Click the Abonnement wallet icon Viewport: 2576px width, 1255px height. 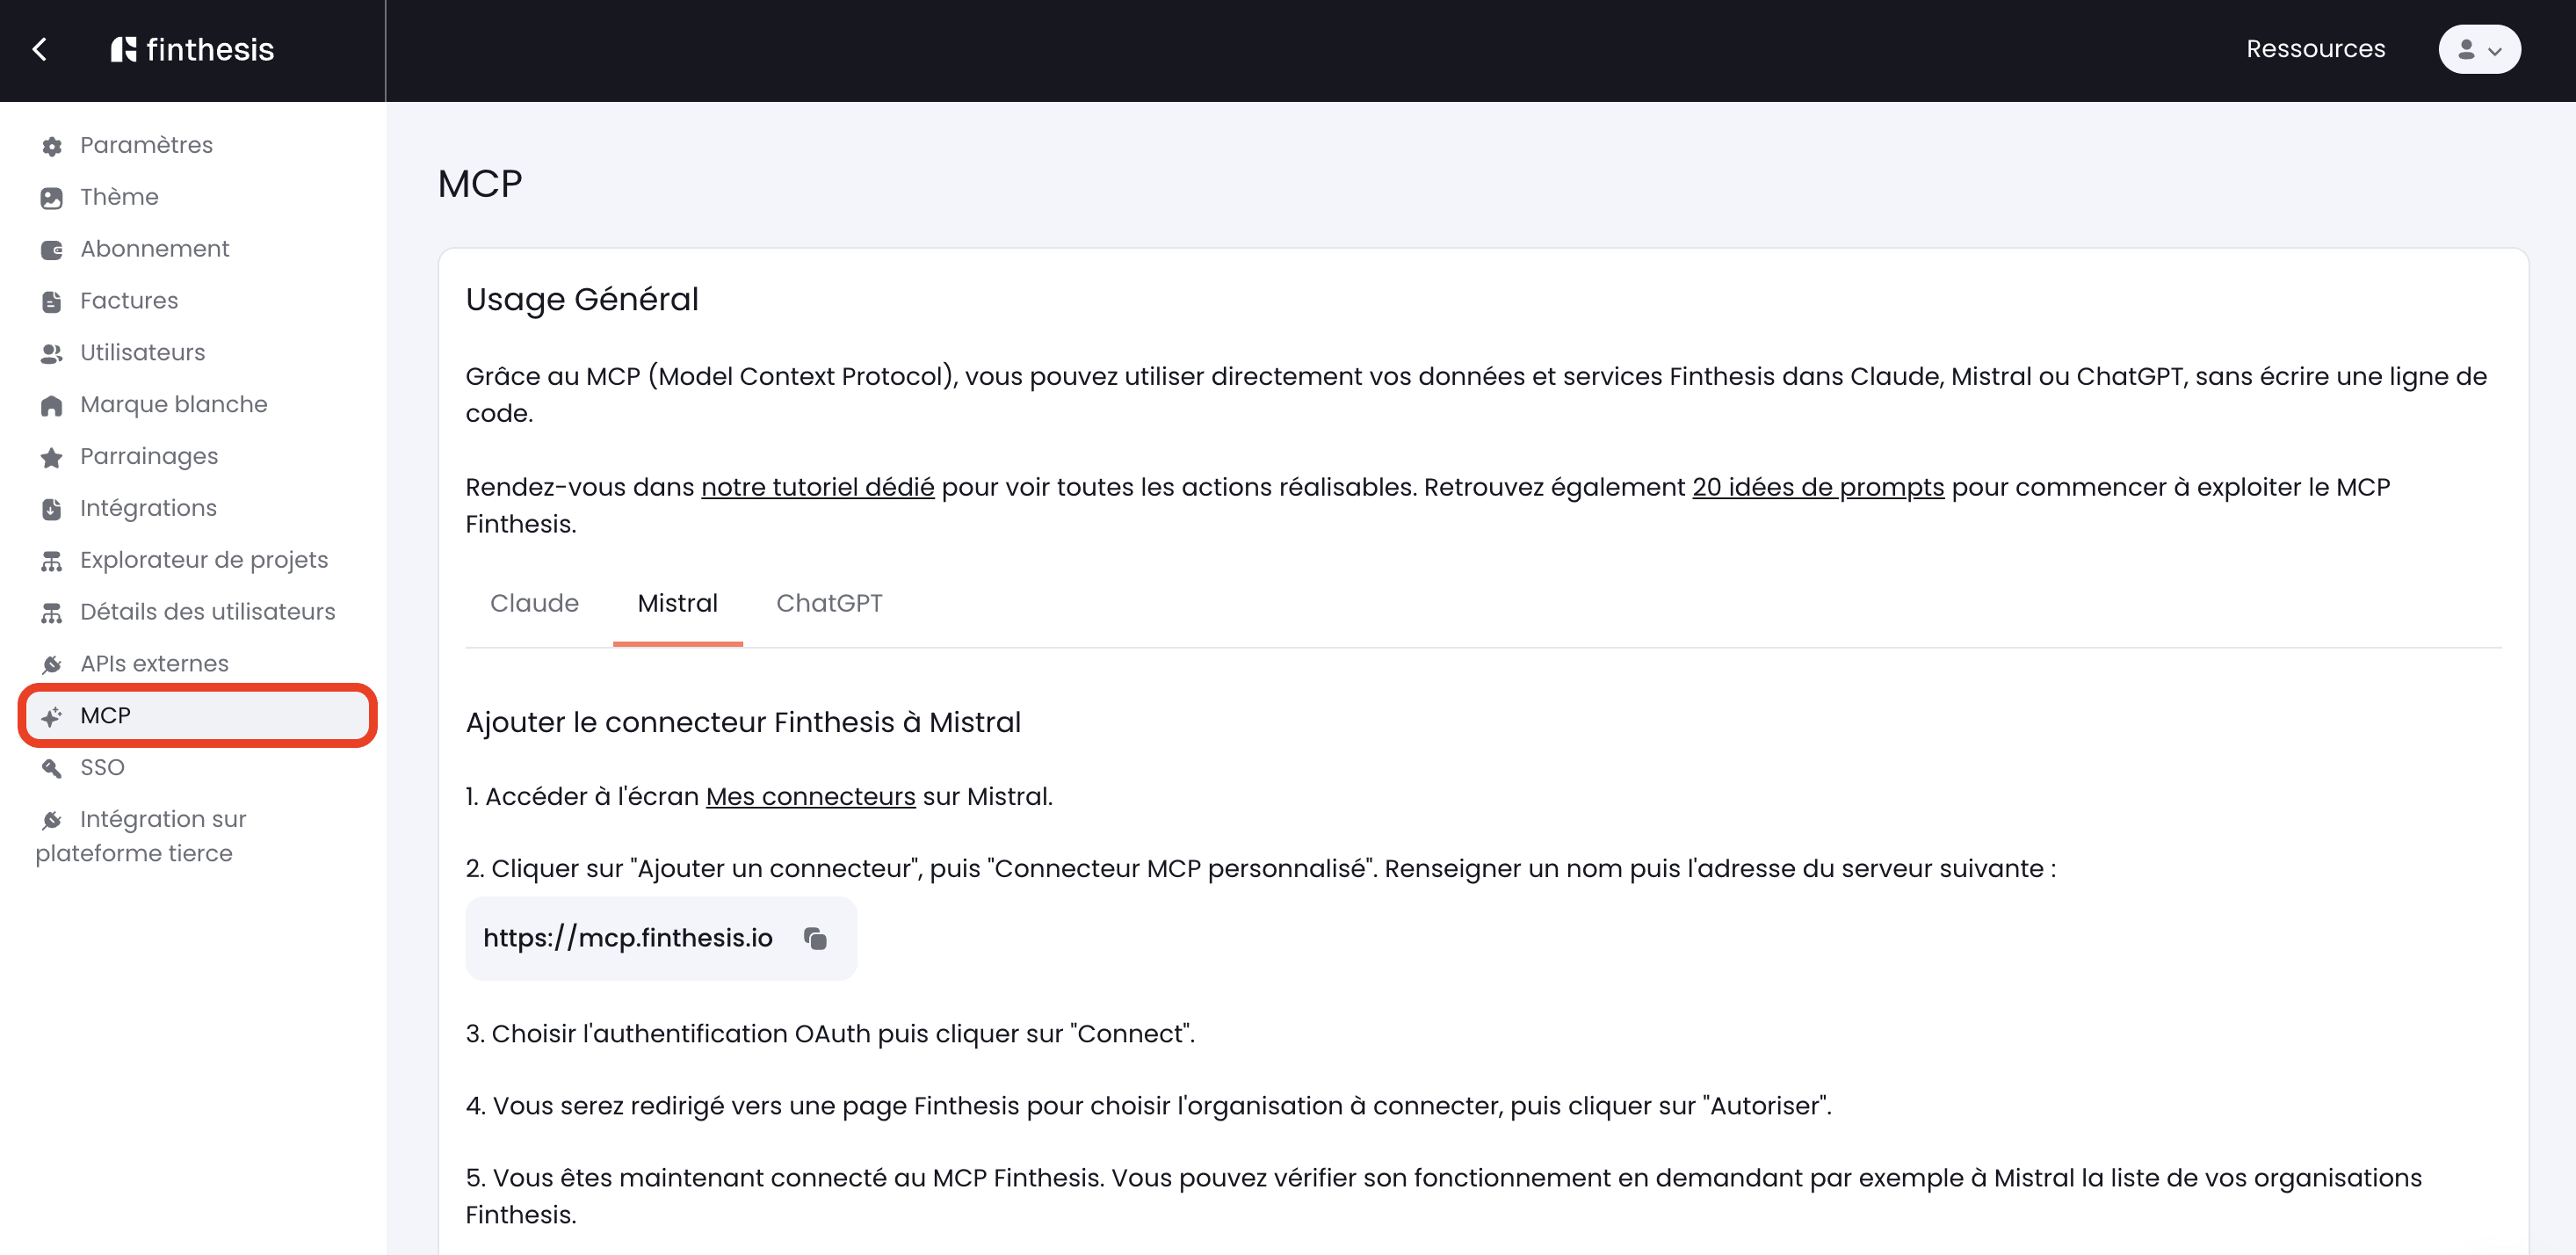[x=52, y=250]
